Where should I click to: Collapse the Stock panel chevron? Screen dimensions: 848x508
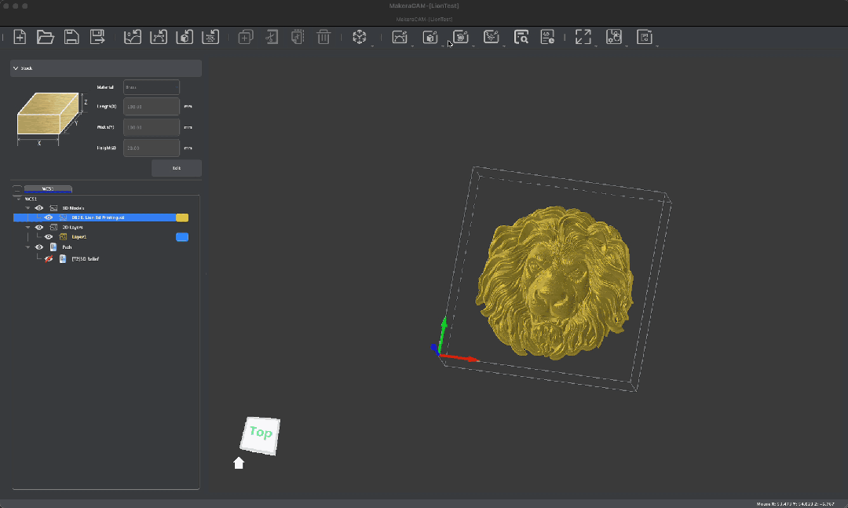[x=16, y=68]
